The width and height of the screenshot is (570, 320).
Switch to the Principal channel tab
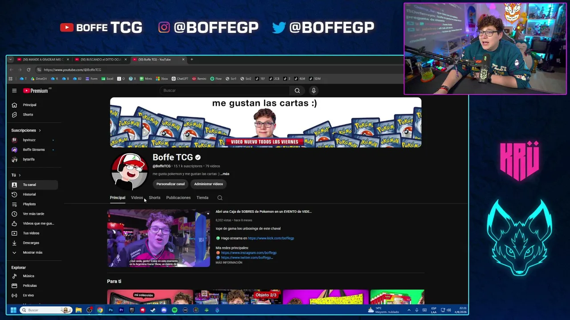click(118, 198)
